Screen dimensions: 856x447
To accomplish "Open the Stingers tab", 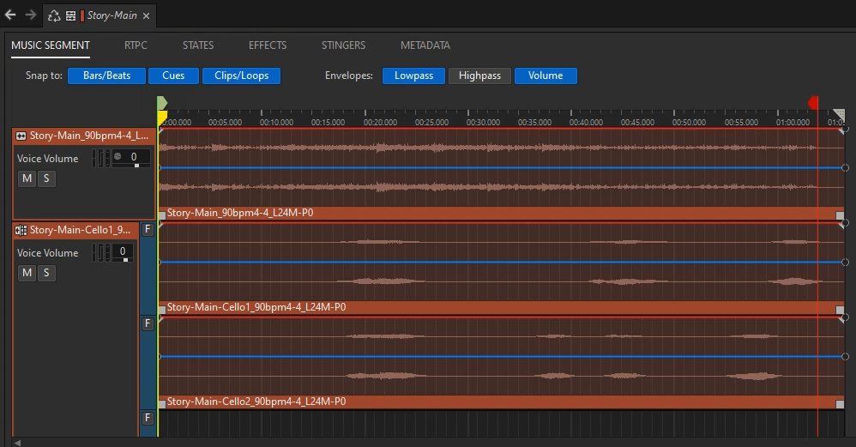I will click(x=343, y=45).
